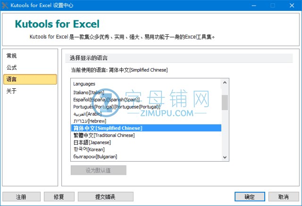
Task: Click the Languages list header
Action: pos(146,84)
